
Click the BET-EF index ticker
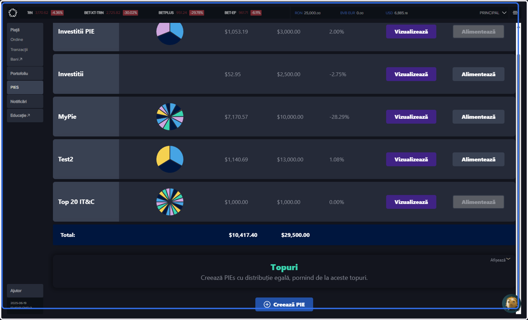[x=243, y=13]
